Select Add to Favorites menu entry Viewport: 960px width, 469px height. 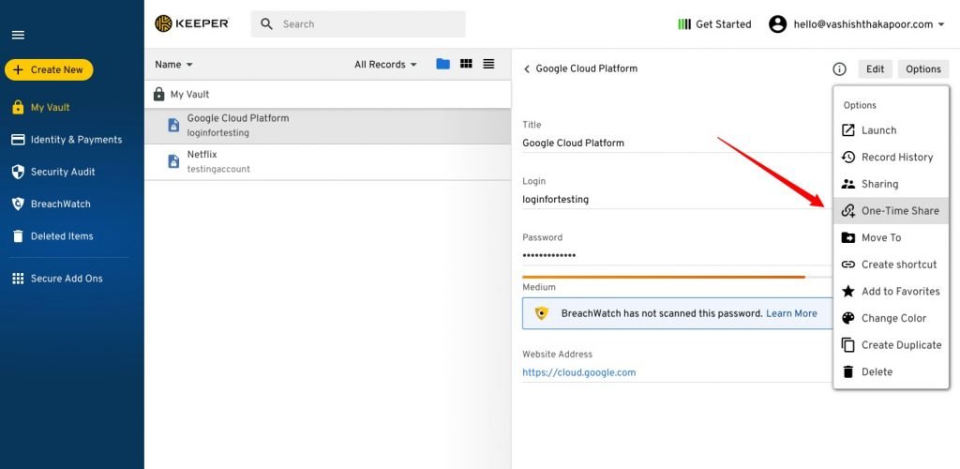(899, 292)
